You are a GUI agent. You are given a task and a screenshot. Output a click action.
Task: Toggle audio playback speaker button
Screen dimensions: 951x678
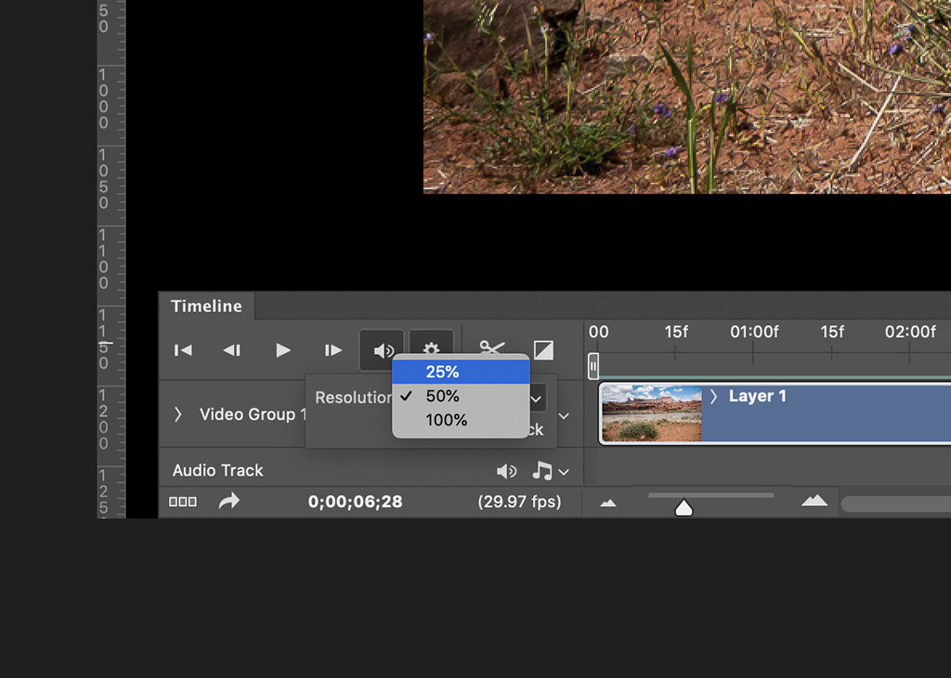pyautogui.click(x=382, y=350)
